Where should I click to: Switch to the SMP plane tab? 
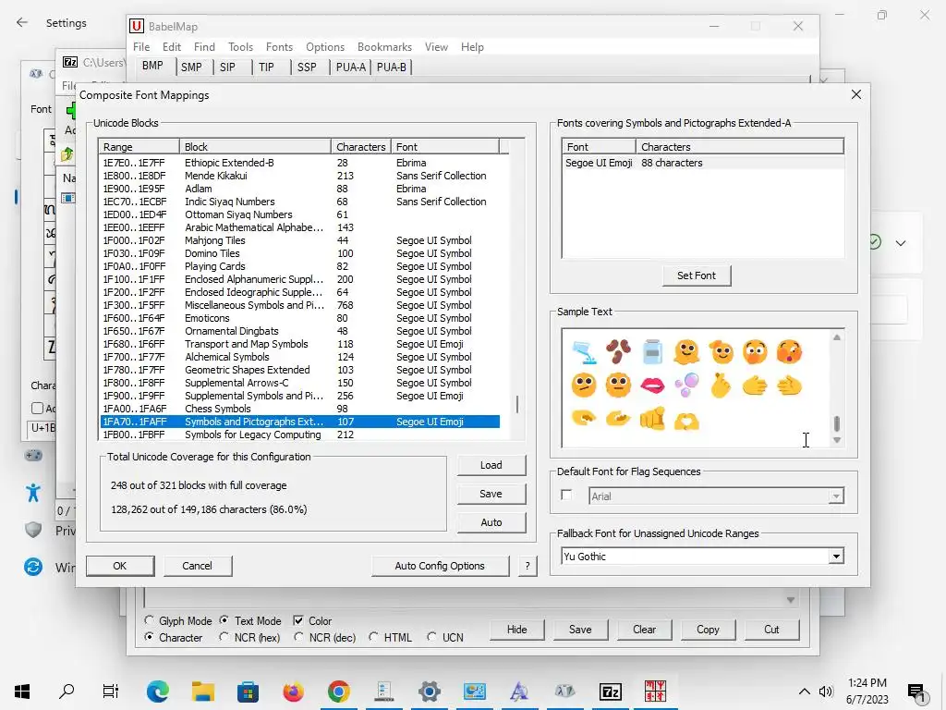pos(191,67)
